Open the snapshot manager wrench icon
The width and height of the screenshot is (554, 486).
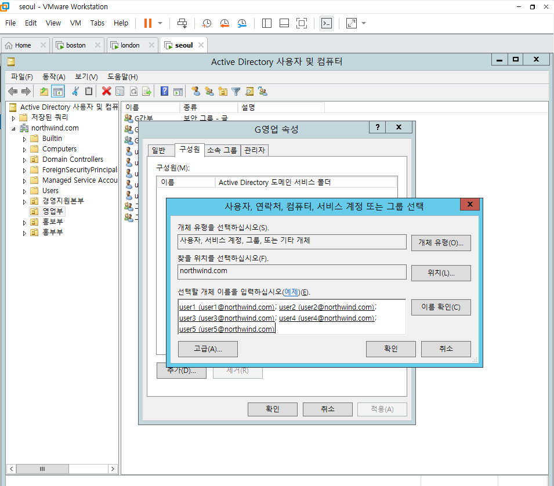pos(242,23)
